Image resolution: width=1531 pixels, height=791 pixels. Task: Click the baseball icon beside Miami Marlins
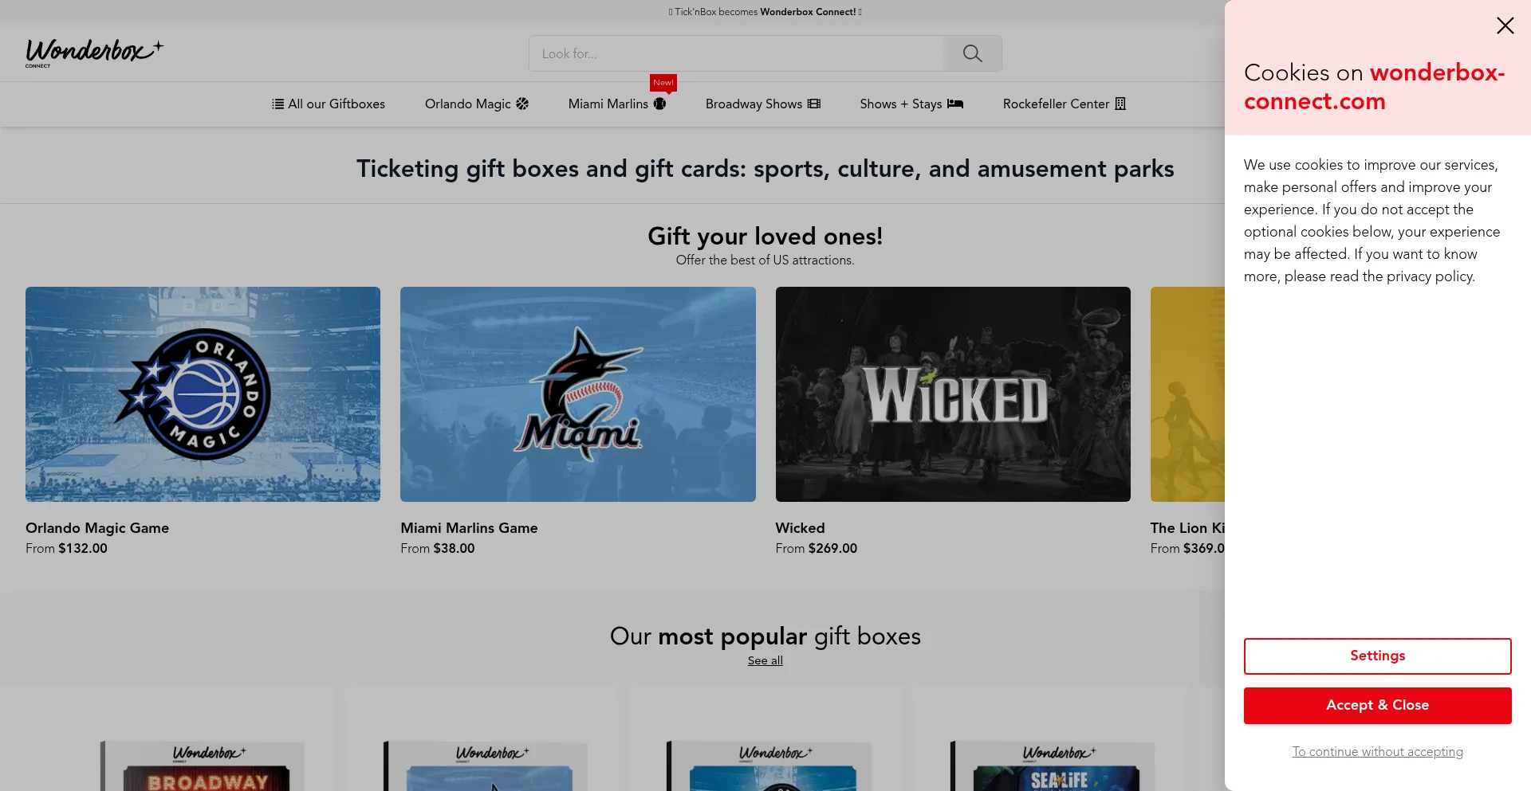(659, 104)
